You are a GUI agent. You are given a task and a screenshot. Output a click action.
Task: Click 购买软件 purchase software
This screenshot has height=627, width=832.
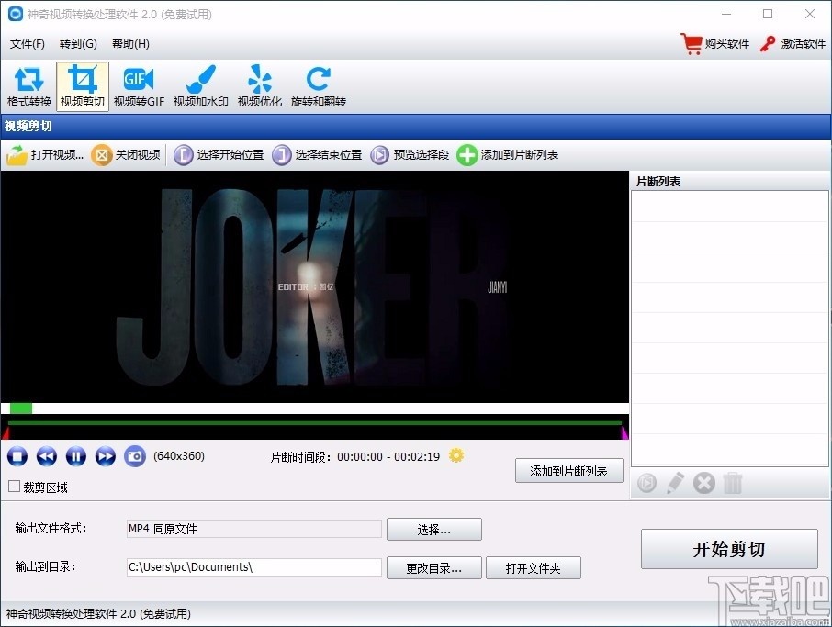[715, 43]
